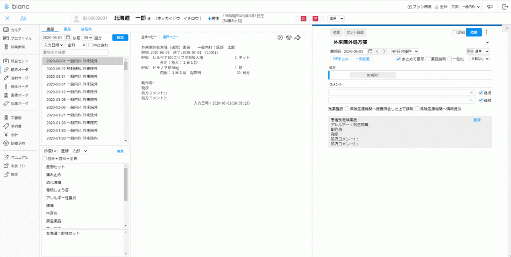This screenshot has width=511, height=257.
Task: Open the 分割なし dropdown
Action: tap(479, 59)
